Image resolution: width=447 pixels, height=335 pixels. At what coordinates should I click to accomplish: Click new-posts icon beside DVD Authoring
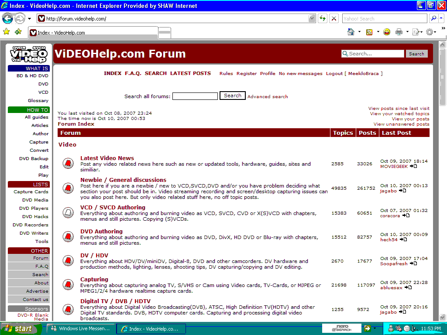(68, 236)
